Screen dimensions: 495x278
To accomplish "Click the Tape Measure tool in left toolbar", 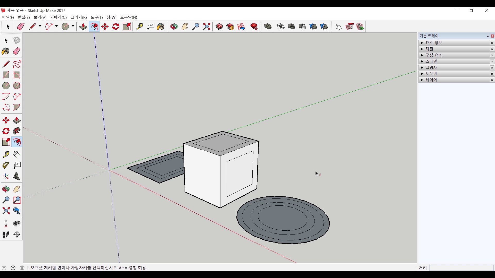I will (6, 154).
